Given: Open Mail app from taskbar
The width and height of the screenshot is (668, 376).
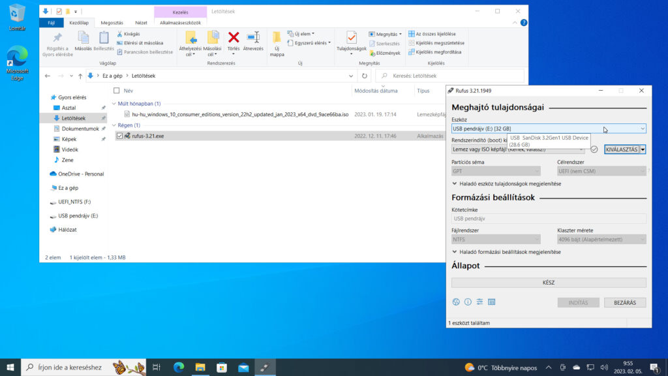Looking at the screenshot, I should [243, 367].
